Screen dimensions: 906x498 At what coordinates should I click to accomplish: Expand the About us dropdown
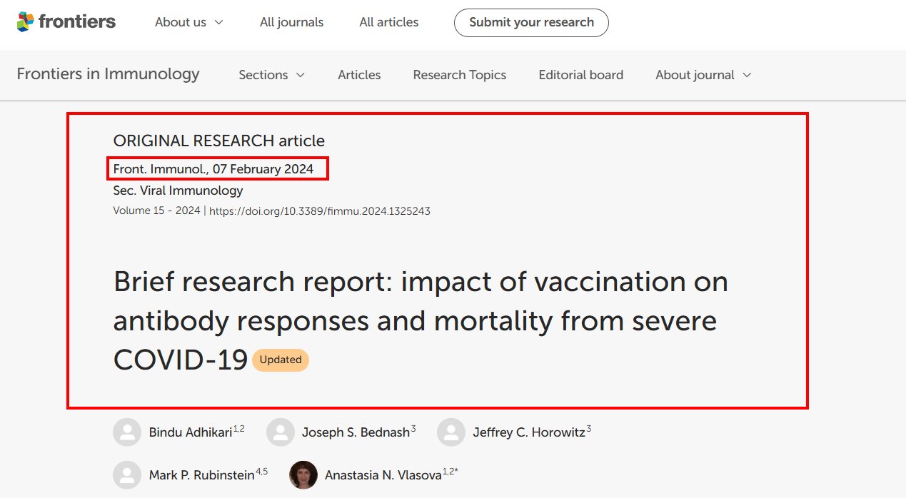(x=189, y=22)
